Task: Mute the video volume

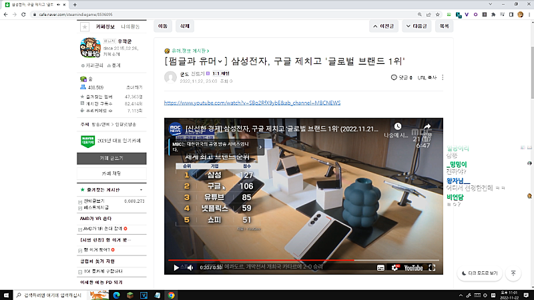Action: (189, 268)
